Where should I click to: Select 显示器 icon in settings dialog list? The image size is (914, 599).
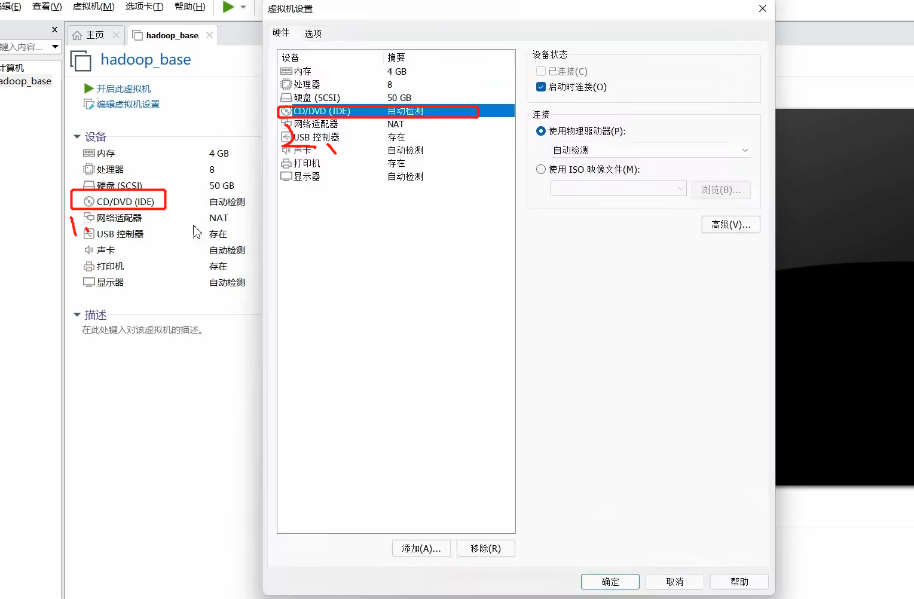pyautogui.click(x=286, y=176)
